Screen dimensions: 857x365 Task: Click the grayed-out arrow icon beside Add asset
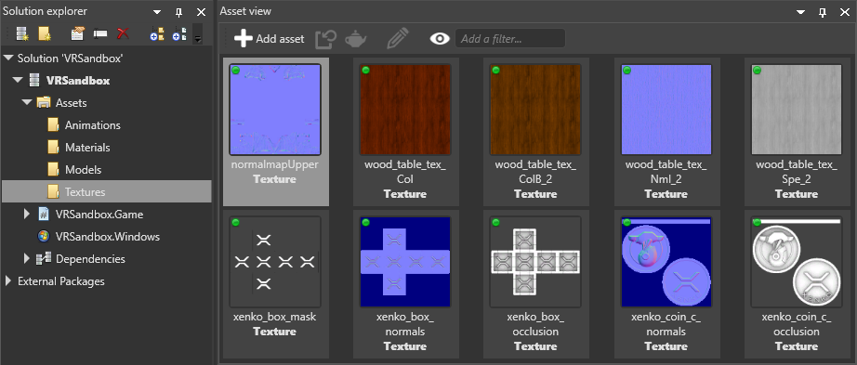point(325,39)
